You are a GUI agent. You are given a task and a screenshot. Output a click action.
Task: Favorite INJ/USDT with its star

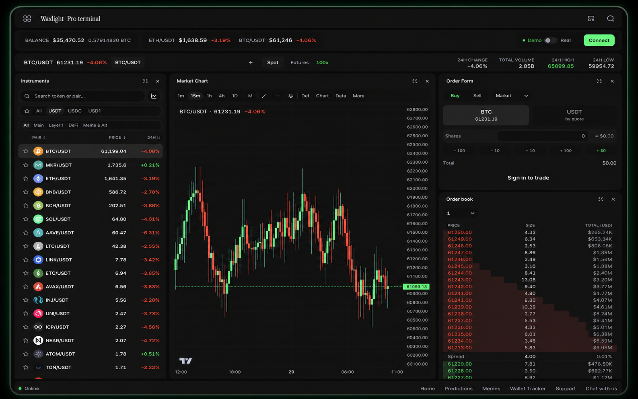(26, 300)
